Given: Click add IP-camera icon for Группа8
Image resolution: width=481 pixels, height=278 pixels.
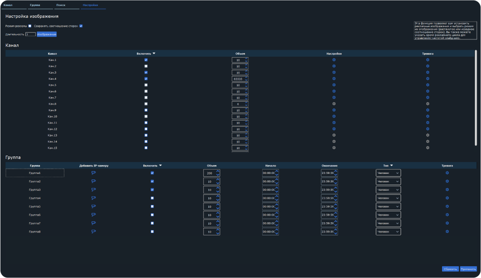Looking at the screenshot, I should click(x=93, y=232).
